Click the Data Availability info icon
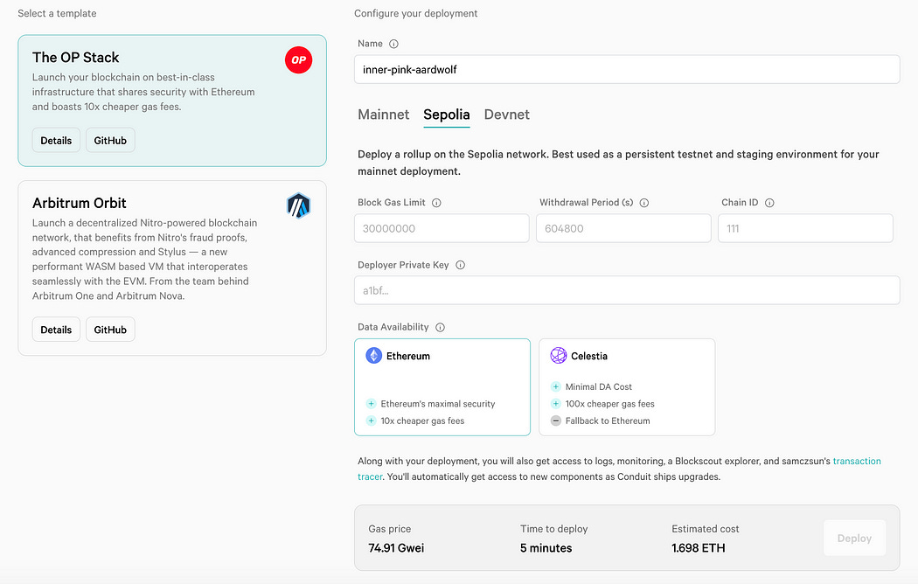Screen dimensions: 918x584 pyautogui.click(x=441, y=328)
